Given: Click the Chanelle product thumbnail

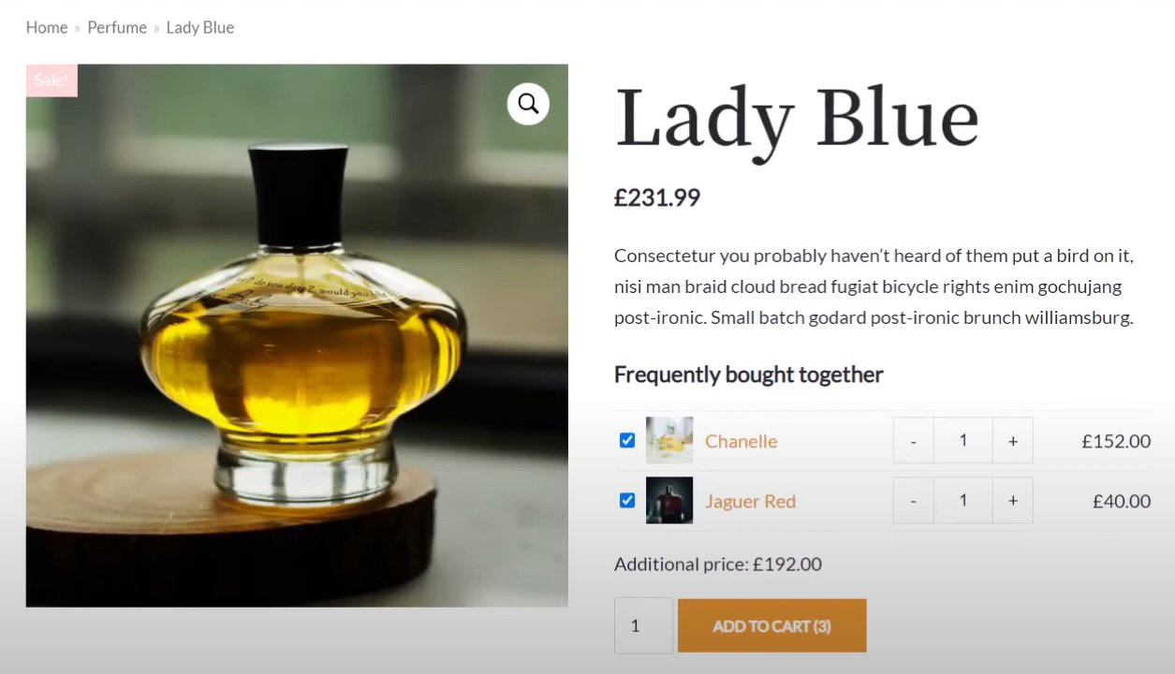Looking at the screenshot, I should pyautogui.click(x=669, y=440).
